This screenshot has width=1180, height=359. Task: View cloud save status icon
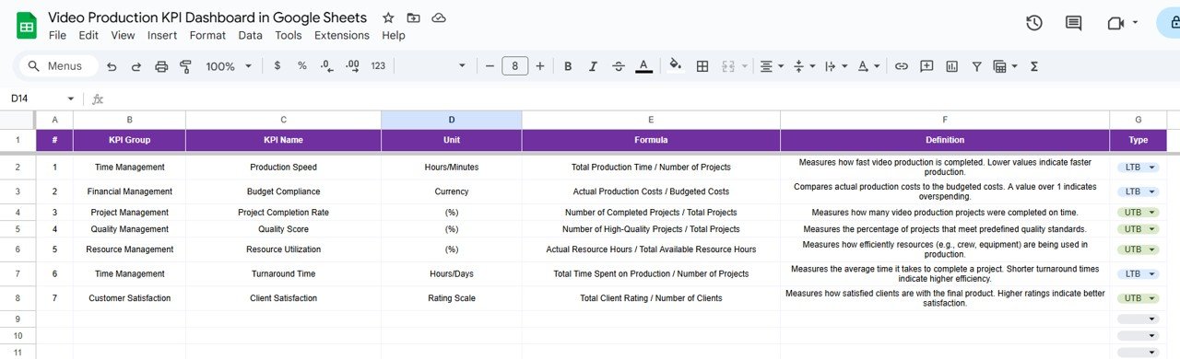pos(439,17)
